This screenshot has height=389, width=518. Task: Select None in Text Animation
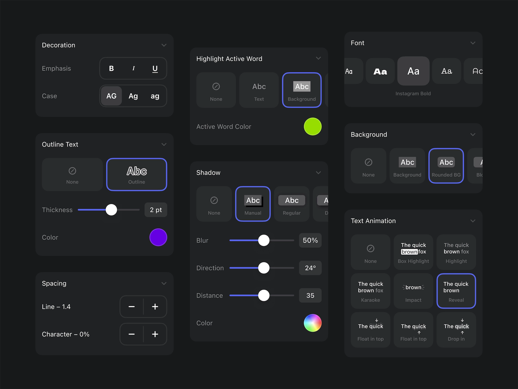point(370,252)
